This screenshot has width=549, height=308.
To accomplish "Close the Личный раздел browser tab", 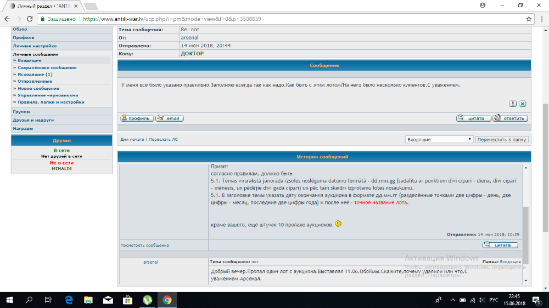I will 76,6.
